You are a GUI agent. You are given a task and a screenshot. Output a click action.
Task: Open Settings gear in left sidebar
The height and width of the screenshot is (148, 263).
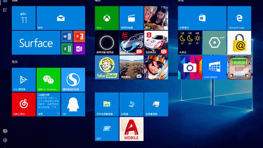(5, 140)
